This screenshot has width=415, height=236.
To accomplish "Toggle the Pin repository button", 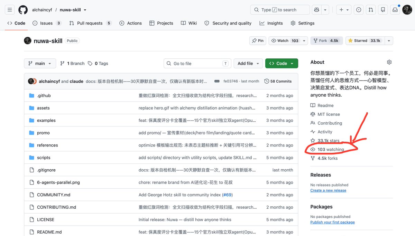I will point(258,41).
